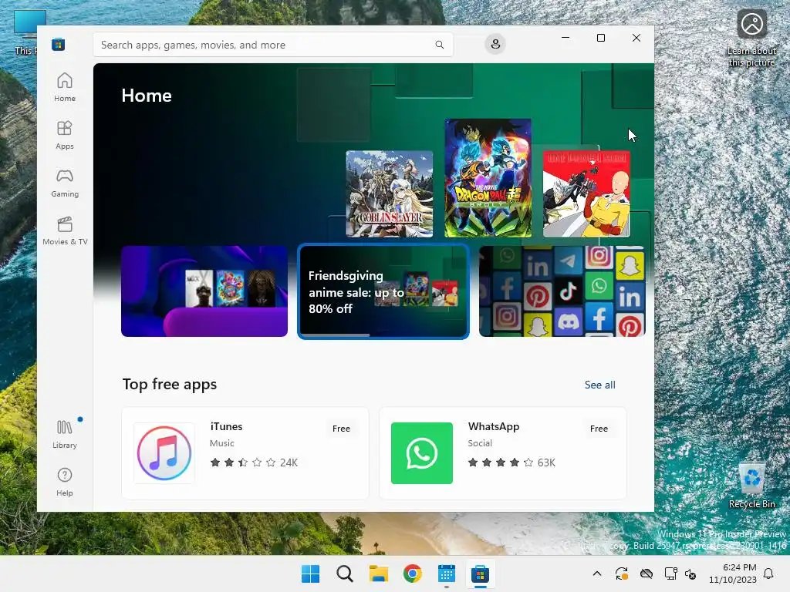Open the clock showing 6:24 PM
Screen dimensions: 790x592
click(x=733, y=573)
